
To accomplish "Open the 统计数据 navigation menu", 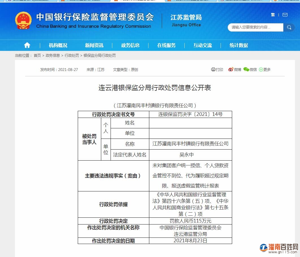I will [x=238, y=45].
